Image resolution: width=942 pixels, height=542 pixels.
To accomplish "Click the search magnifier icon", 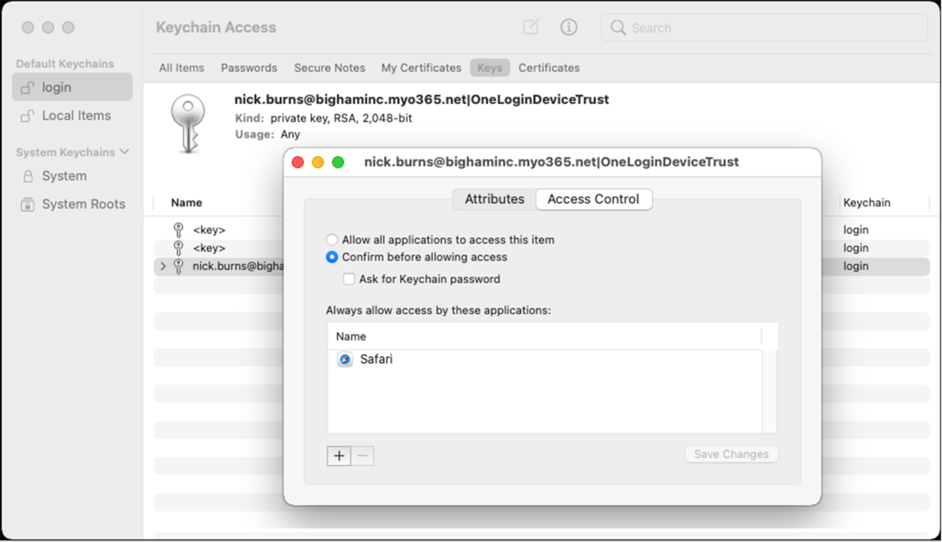I will pyautogui.click(x=617, y=28).
